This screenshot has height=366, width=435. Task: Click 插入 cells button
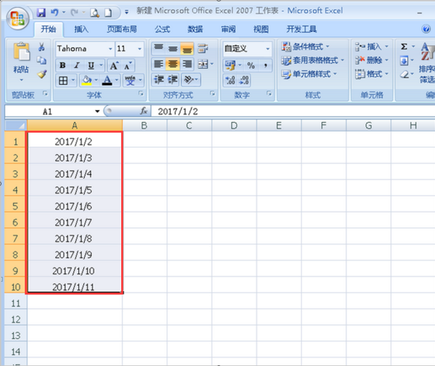click(x=372, y=46)
